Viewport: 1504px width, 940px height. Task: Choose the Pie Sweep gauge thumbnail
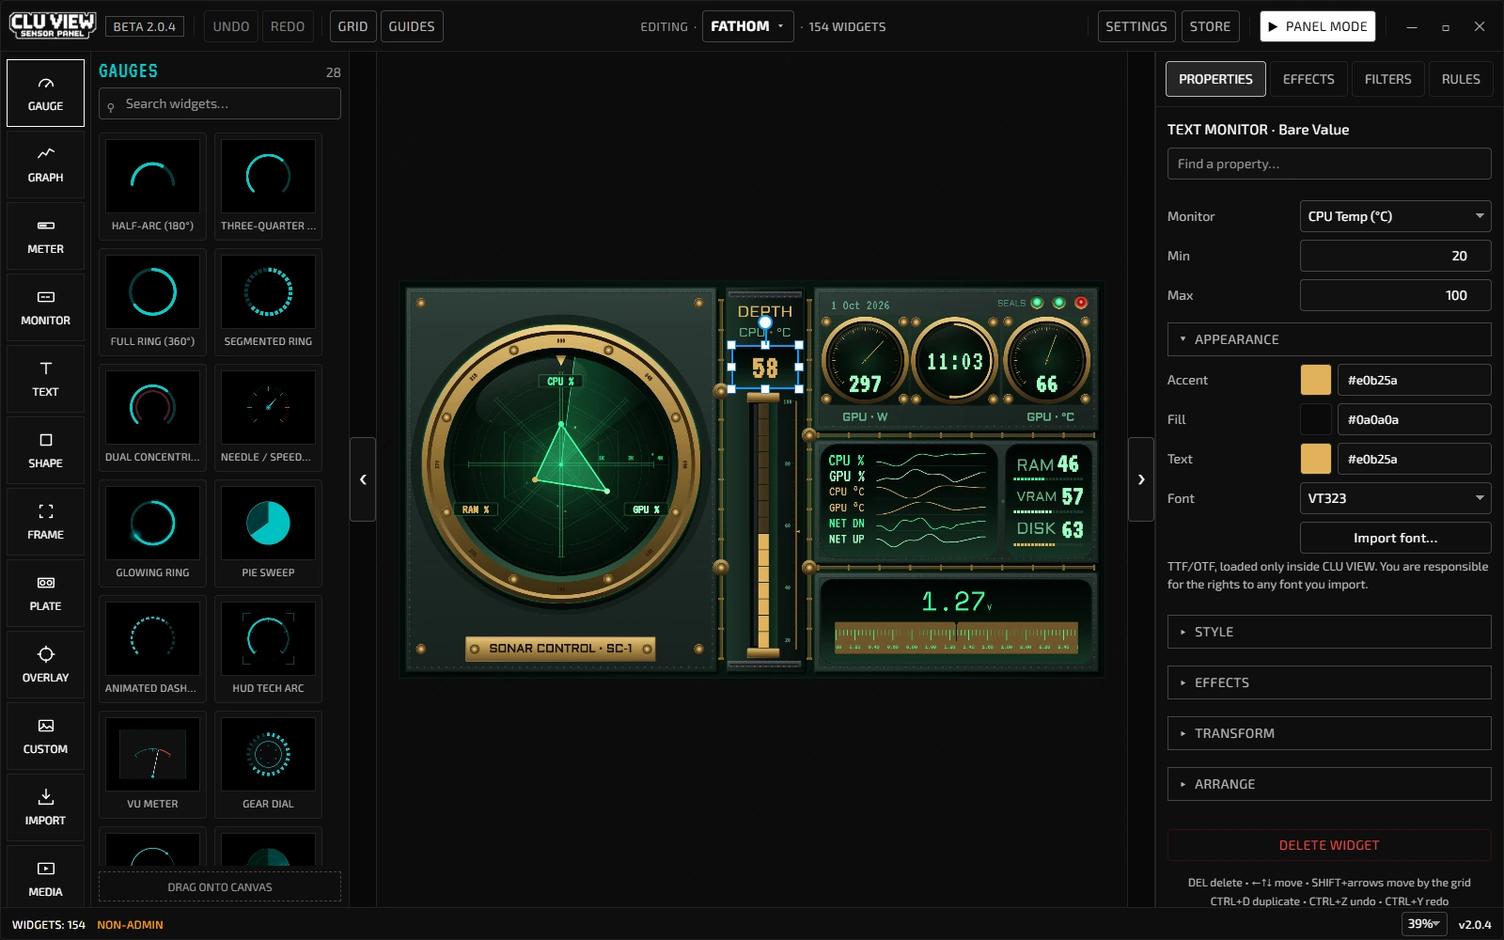coord(268,533)
